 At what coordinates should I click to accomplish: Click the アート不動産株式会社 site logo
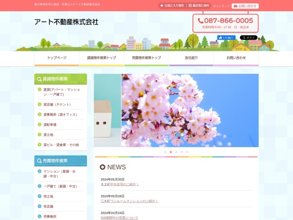tap(66, 22)
